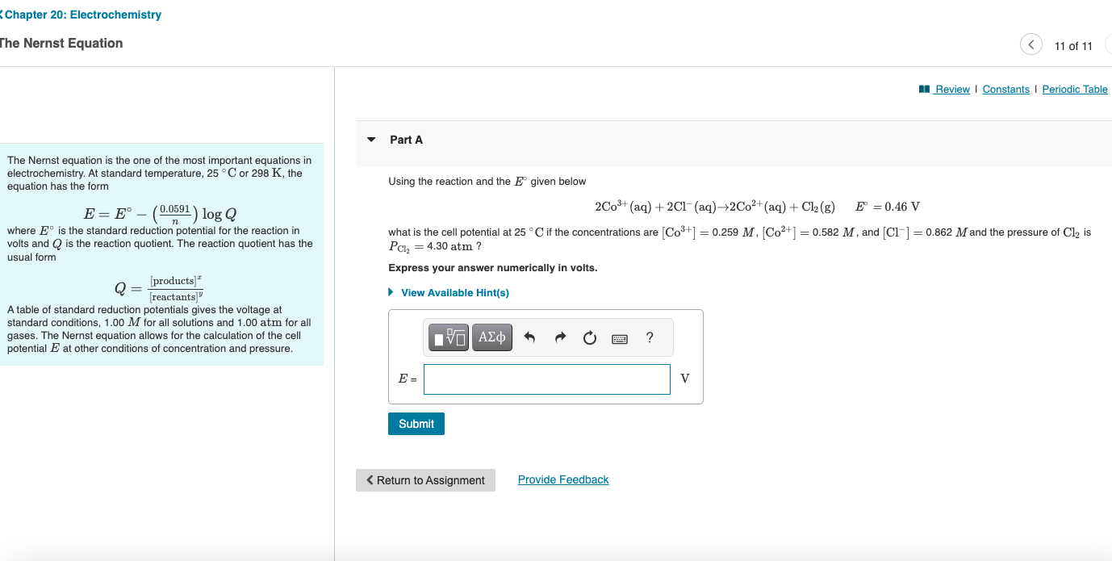Open the Constants reference
The width and height of the screenshot is (1112, 561).
tap(1005, 89)
